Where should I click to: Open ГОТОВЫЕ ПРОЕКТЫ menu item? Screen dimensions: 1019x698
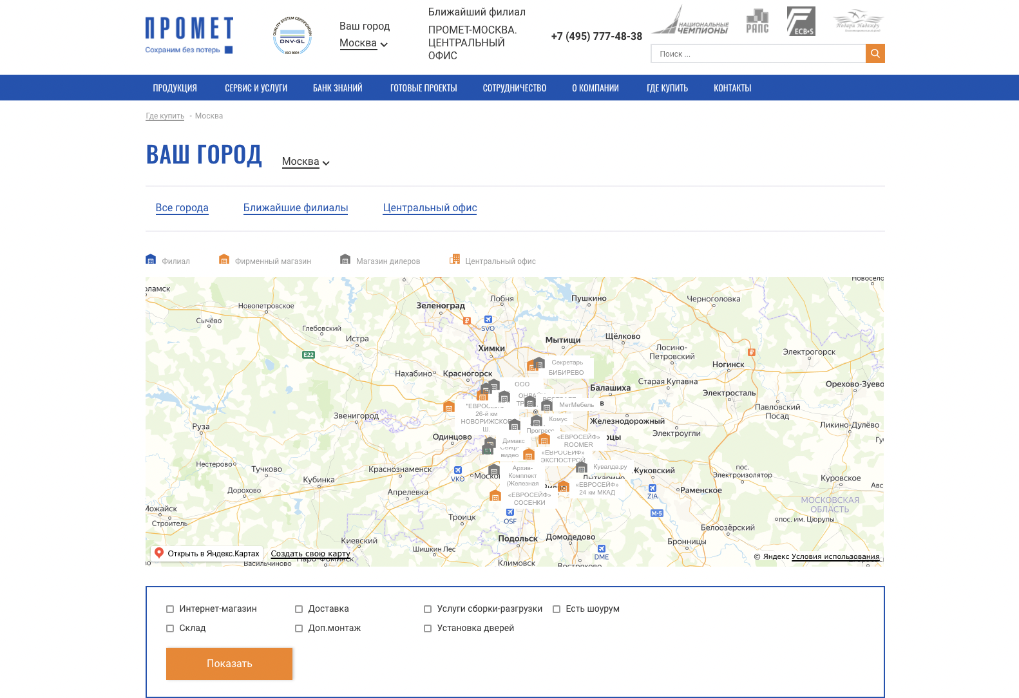click(x=423, y=88)
